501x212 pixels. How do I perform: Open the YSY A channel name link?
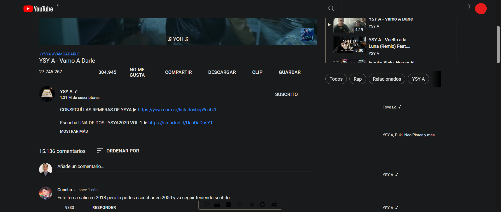click(x=66, y=92)
